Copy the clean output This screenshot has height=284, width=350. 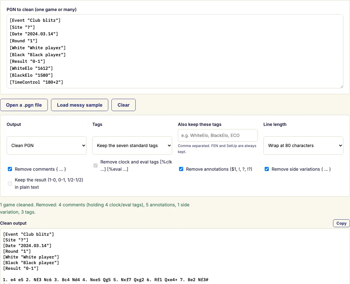341,223
